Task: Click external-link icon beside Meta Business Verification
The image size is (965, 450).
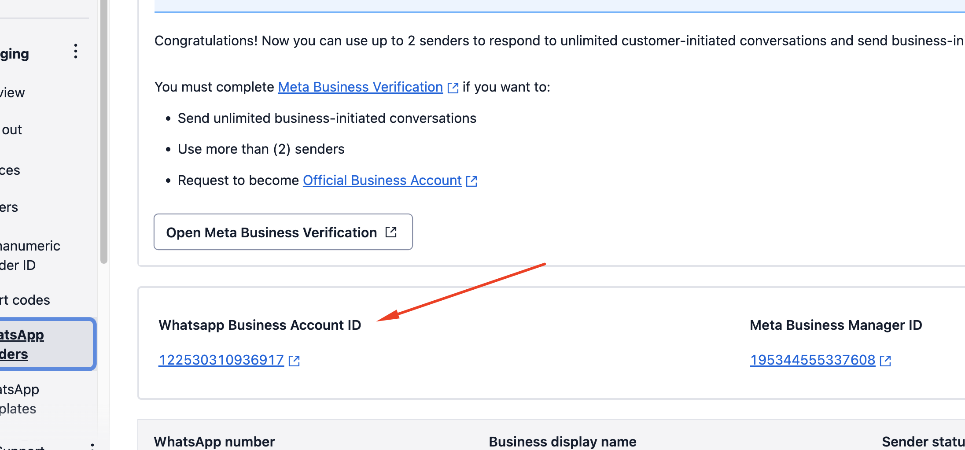Action: click(x=453, y=88)
